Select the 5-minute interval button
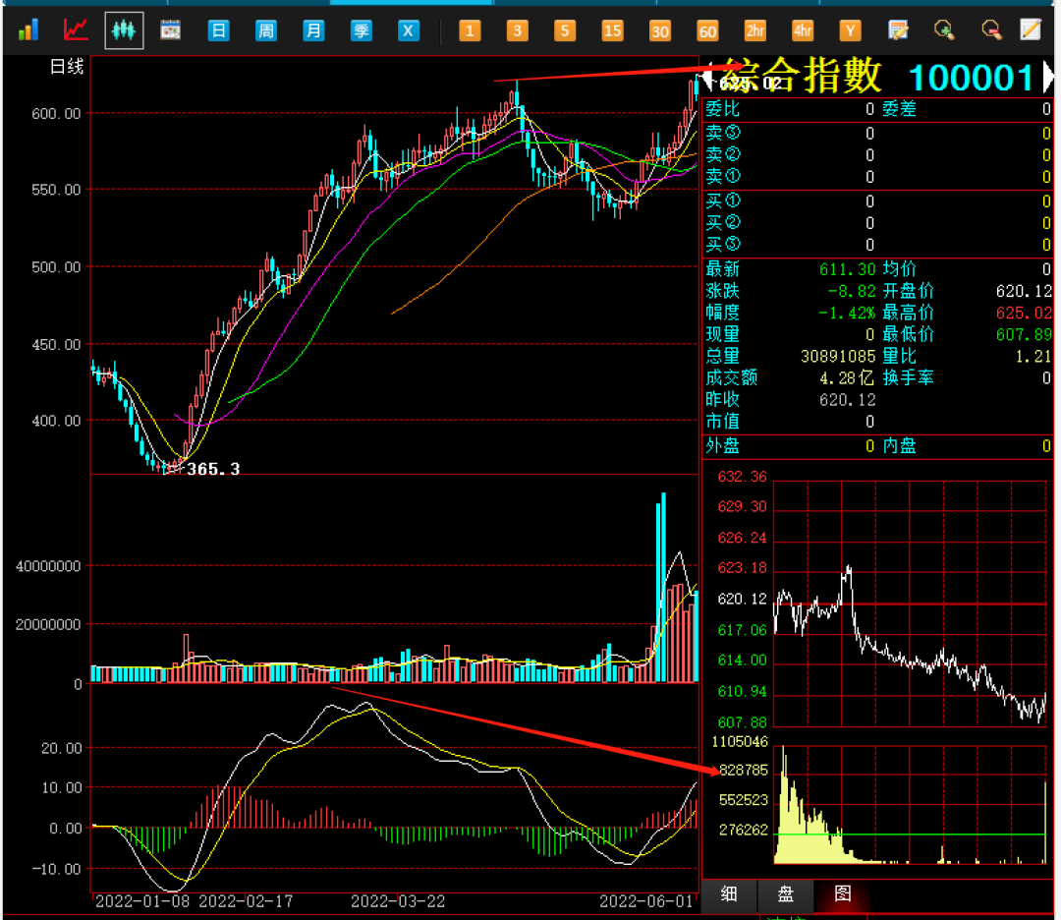 click(x=565, y=30)
